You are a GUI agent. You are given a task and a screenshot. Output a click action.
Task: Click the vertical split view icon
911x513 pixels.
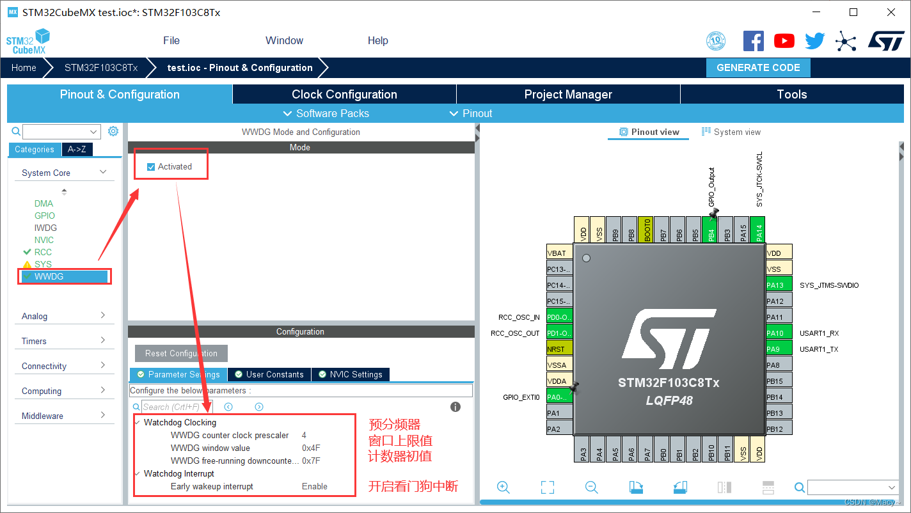(x=724, y=487)
